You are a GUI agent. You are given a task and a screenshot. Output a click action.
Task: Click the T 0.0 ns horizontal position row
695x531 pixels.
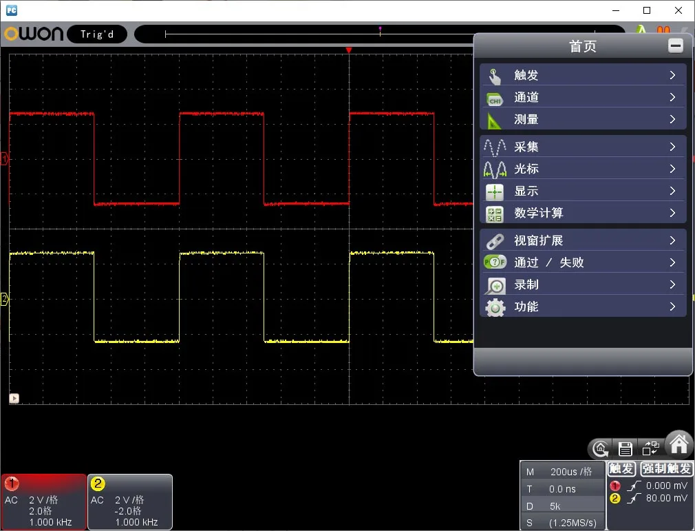[563, 489]
